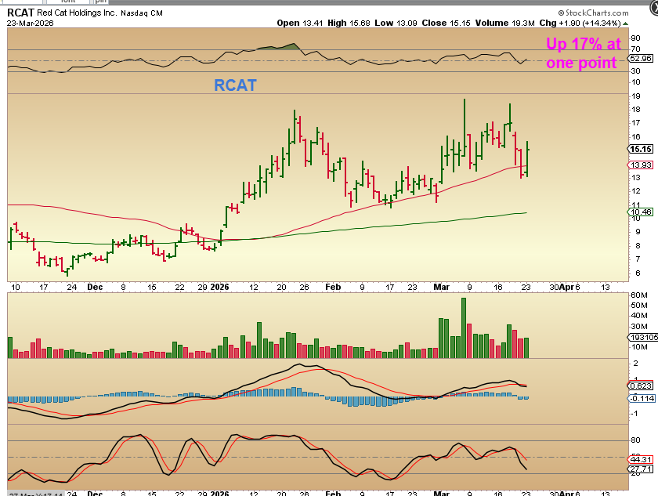This screenshot has height=496, width=658.
Task: Click the 44.31 stochastic value tag
Action: coord(641,459)
